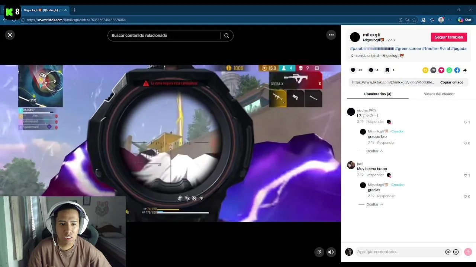Click the search magnifier icon
Screen dimensions: 476x267
point(226,36)
